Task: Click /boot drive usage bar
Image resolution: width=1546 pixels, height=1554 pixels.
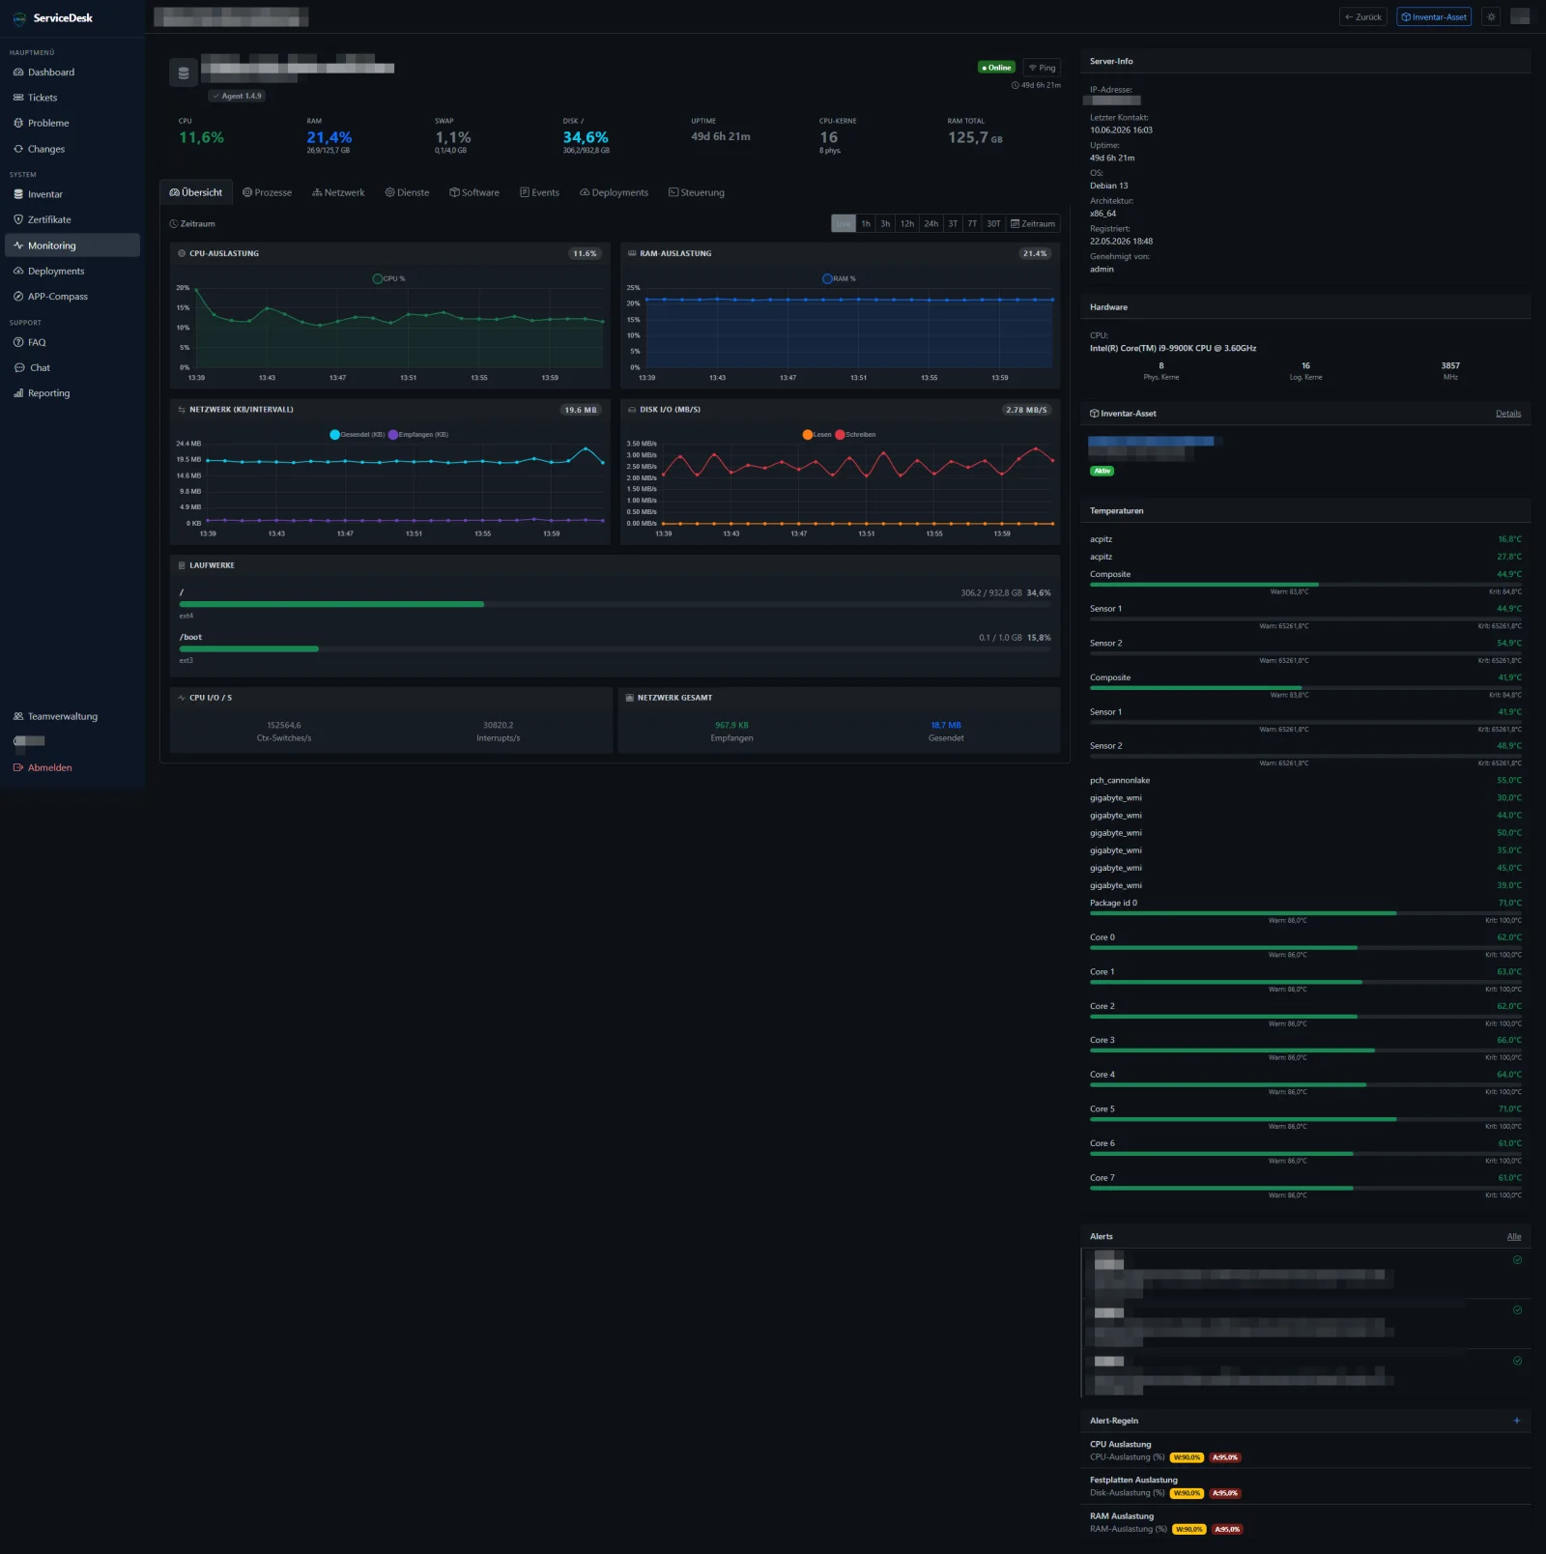Action: point(615,648)
